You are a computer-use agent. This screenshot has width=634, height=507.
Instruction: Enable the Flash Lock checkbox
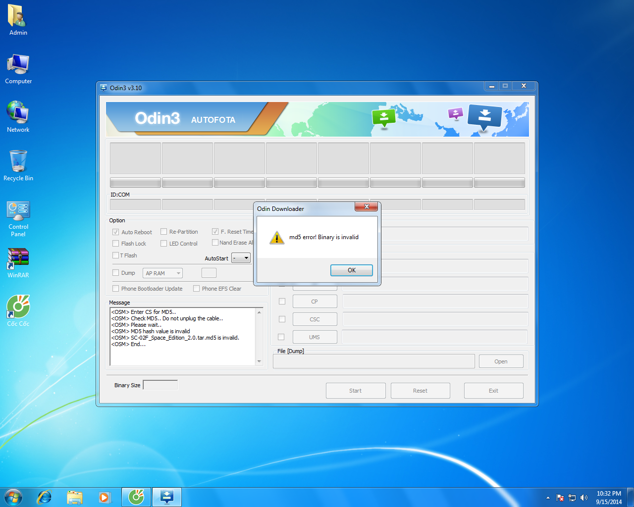[115, 243]
